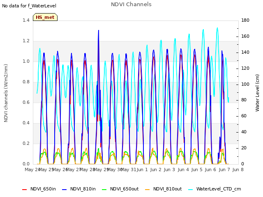Click the highest cyan water level peak
The height and width of the screenshot is (197, 263).
(x=217, y=28)
